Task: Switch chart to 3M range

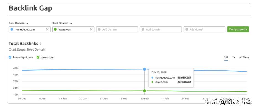Action: click(x=226, y=58)
